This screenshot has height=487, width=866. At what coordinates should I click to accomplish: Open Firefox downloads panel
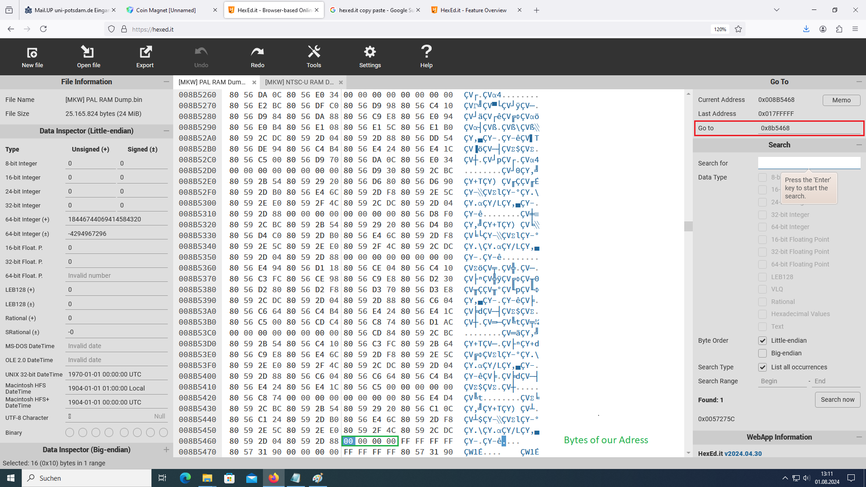pos(806,29)
